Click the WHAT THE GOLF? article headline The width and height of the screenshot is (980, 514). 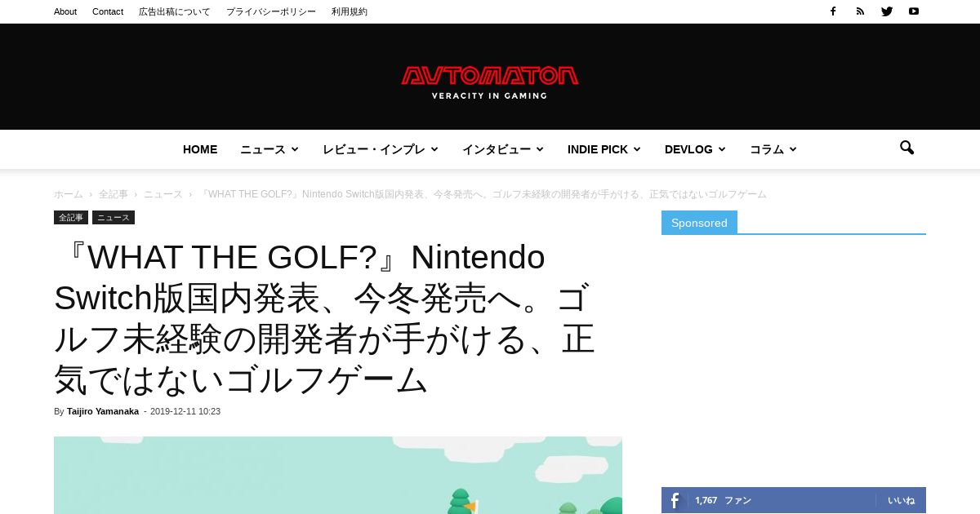pos(325,319)
